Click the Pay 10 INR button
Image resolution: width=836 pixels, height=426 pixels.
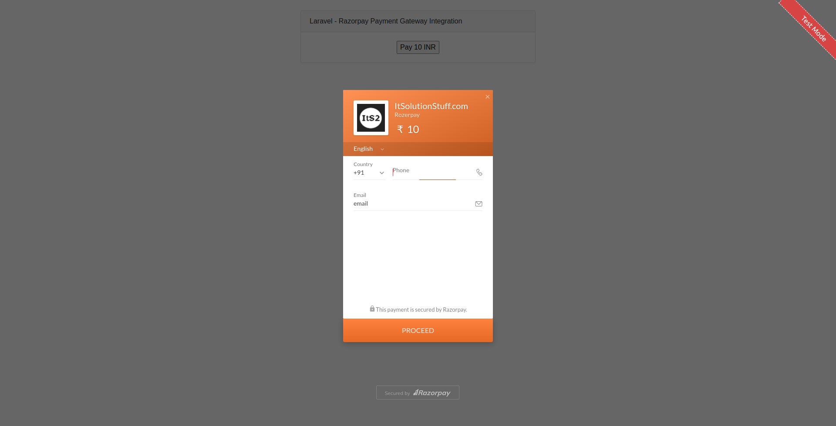tap(418, 47)
